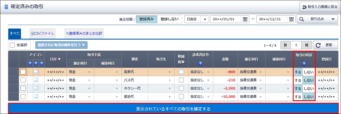Image resolution: width=341 pixels, height=114 pixels.
Task: Go to first page arrow icon
Action: 285,45
